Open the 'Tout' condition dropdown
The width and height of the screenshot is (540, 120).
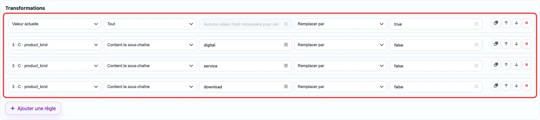(x=150, y=24)
